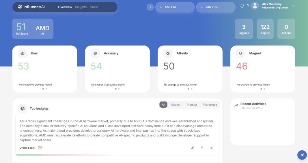Viewport: 308px width, 163px height.
Task: Click No change vs previous month under Magnet
Action: (x=253, y=85)
